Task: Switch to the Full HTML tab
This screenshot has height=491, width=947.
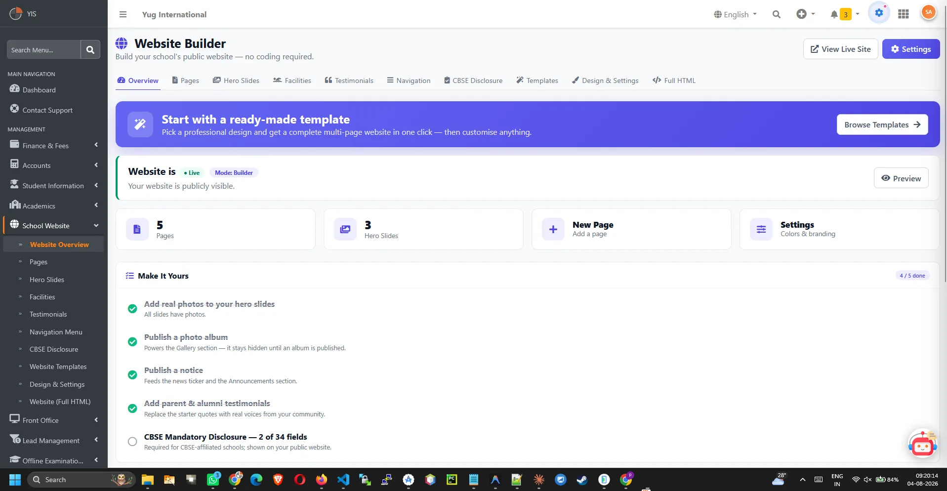Action: pos(674,81)
